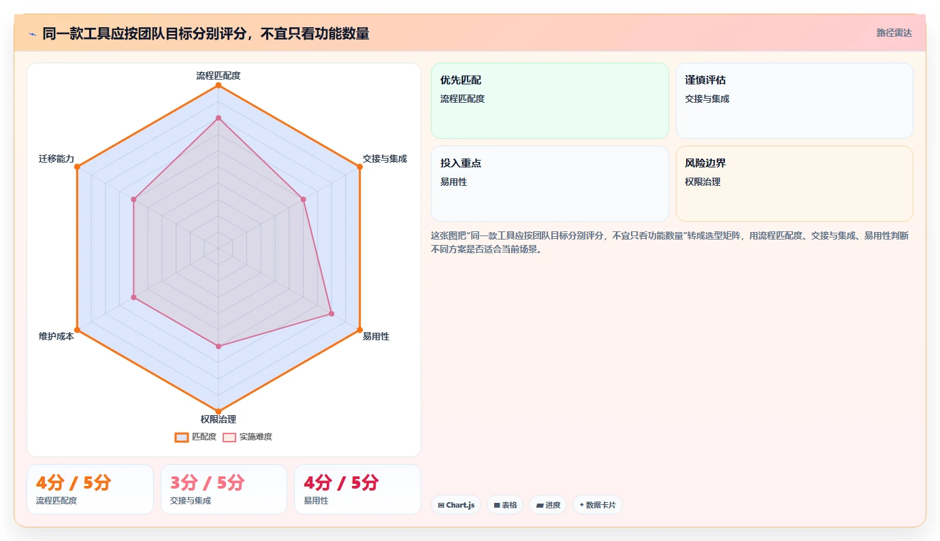Select pink 实施难度 point on 权限治理 axis
This screenshot has width=940, height=541.
(218, 346)
